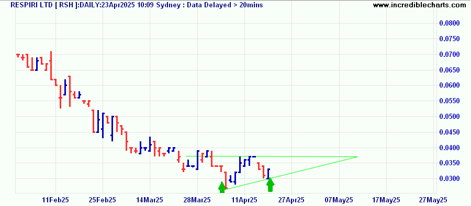Click the left green up arrow marker
471x206 pixels.
(222, 187)
